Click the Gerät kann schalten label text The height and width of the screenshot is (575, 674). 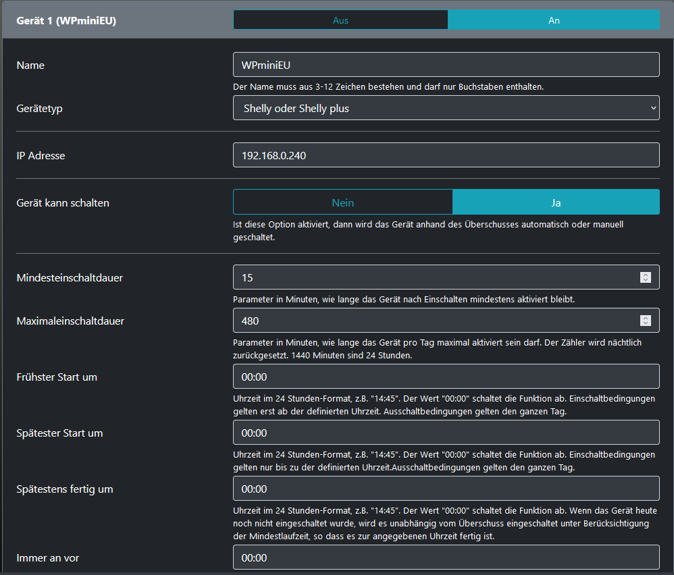[x=63, y=202]
